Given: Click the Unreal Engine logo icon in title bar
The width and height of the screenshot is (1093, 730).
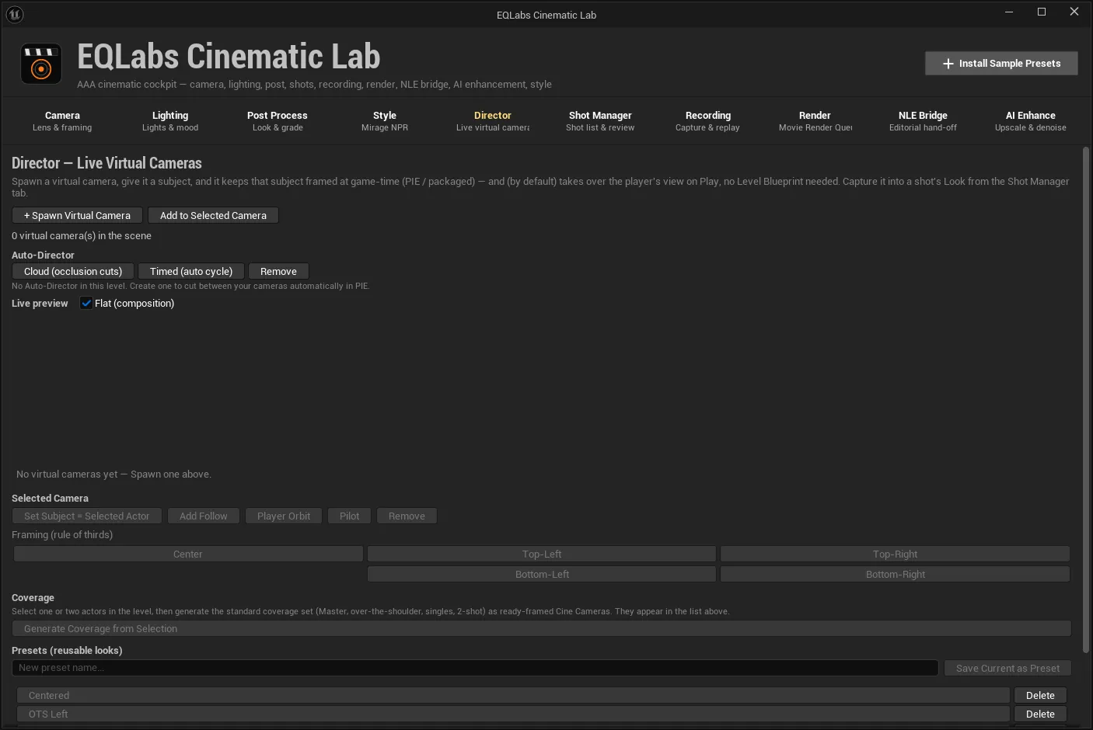Looking at the screenshot, I should click(14, 14).
